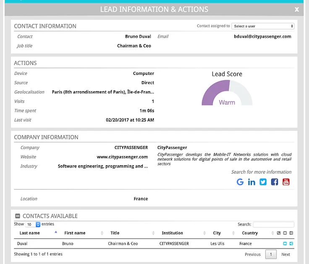Screen dimensions: 309x264
Task: Click the envelope column header icon
Action: (285, 233)
